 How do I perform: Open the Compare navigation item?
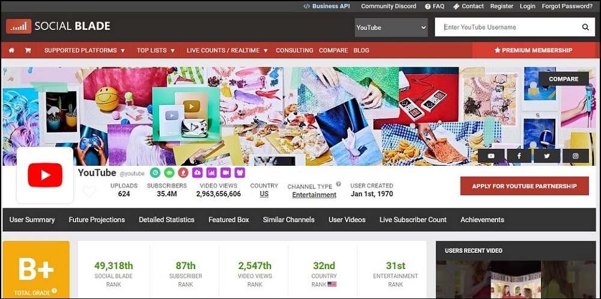point(333,50)
